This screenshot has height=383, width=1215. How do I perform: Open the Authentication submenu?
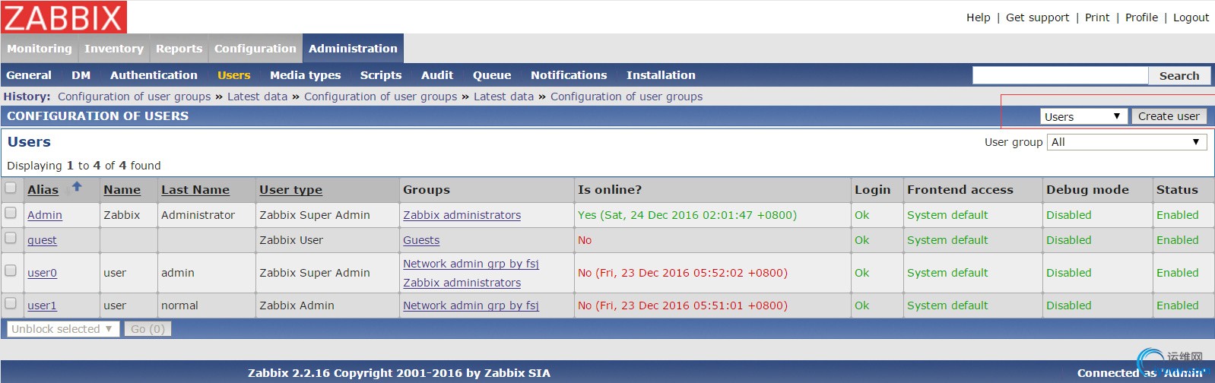pos(154,75)
